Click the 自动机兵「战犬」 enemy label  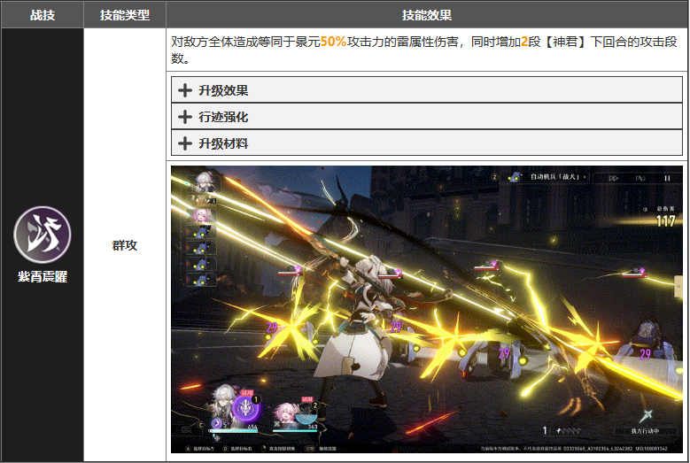554,177
